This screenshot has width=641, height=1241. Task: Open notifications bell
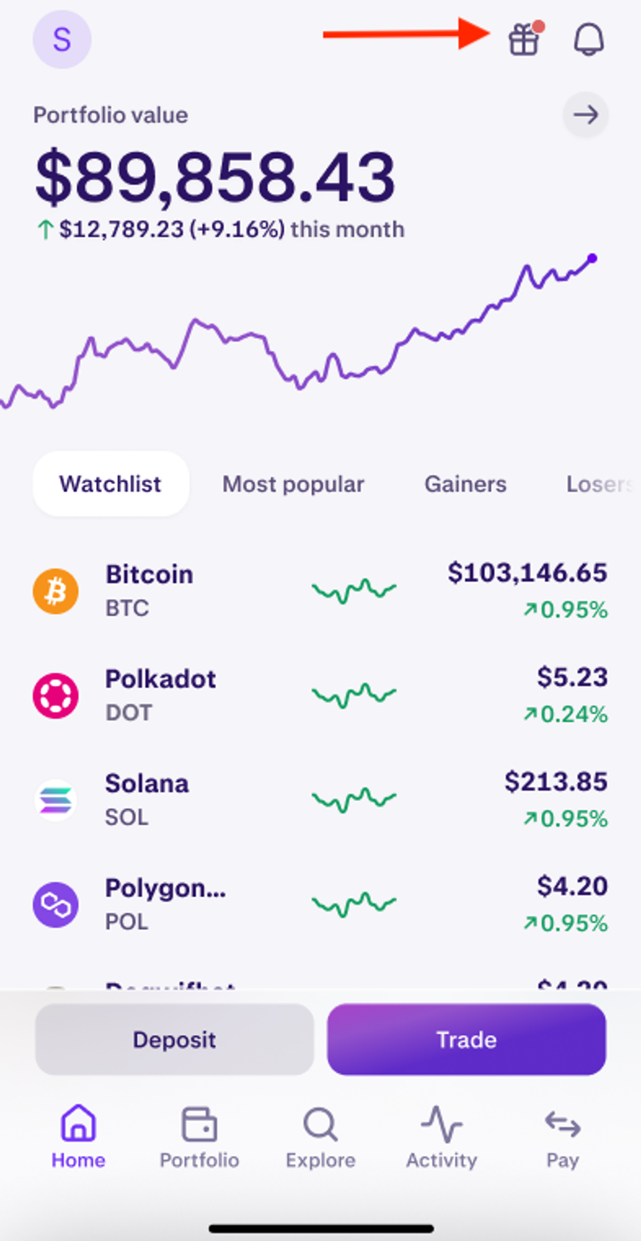(588, 39)
